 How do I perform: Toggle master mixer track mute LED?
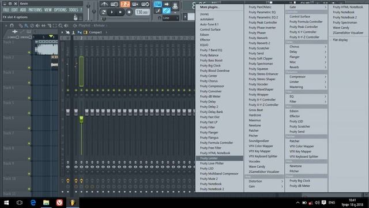[x=68, y=90]
